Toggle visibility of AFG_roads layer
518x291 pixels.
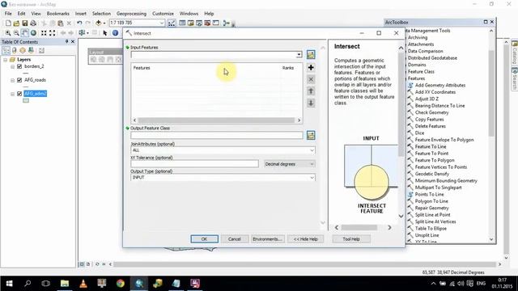(x=19, y=80)
